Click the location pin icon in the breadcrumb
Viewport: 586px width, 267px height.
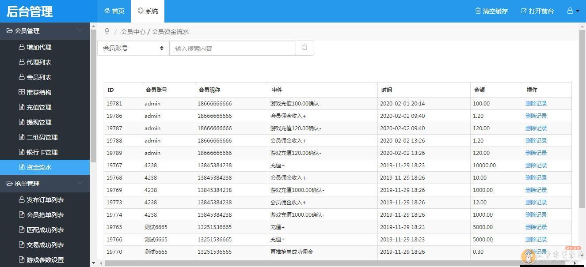[107, 31]
